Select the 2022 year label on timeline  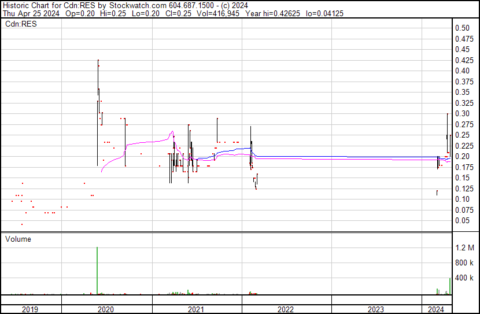tap(286, 309)
